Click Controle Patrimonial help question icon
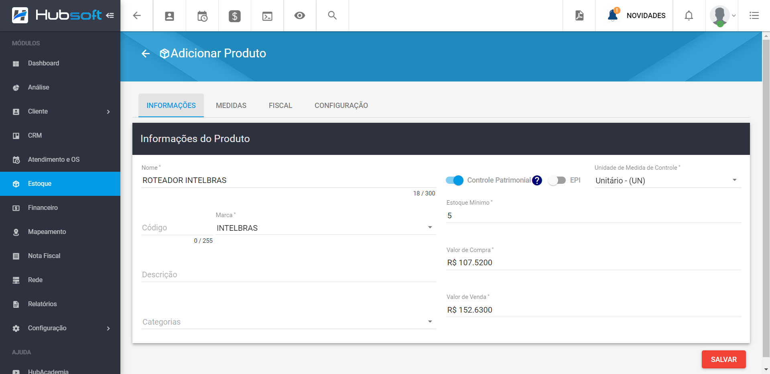The width and height of the screenshot is (770, 374). click(x=537, y=181)
